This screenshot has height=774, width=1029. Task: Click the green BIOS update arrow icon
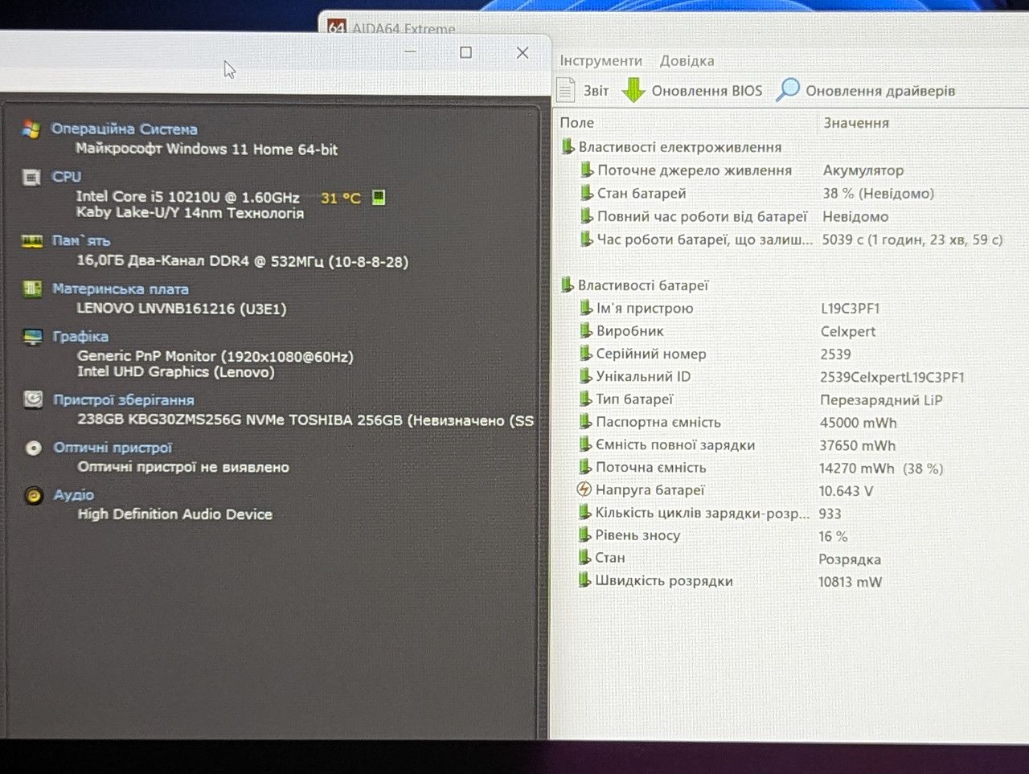point(633,90)
